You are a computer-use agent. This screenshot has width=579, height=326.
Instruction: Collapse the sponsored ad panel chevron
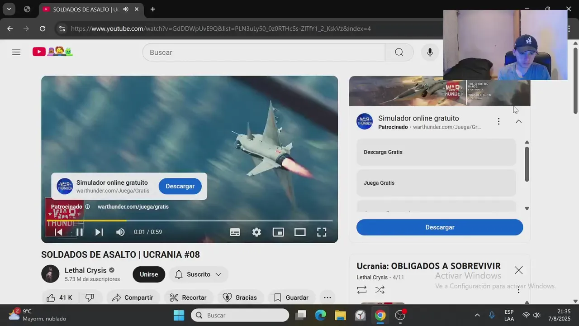[518, 121]
